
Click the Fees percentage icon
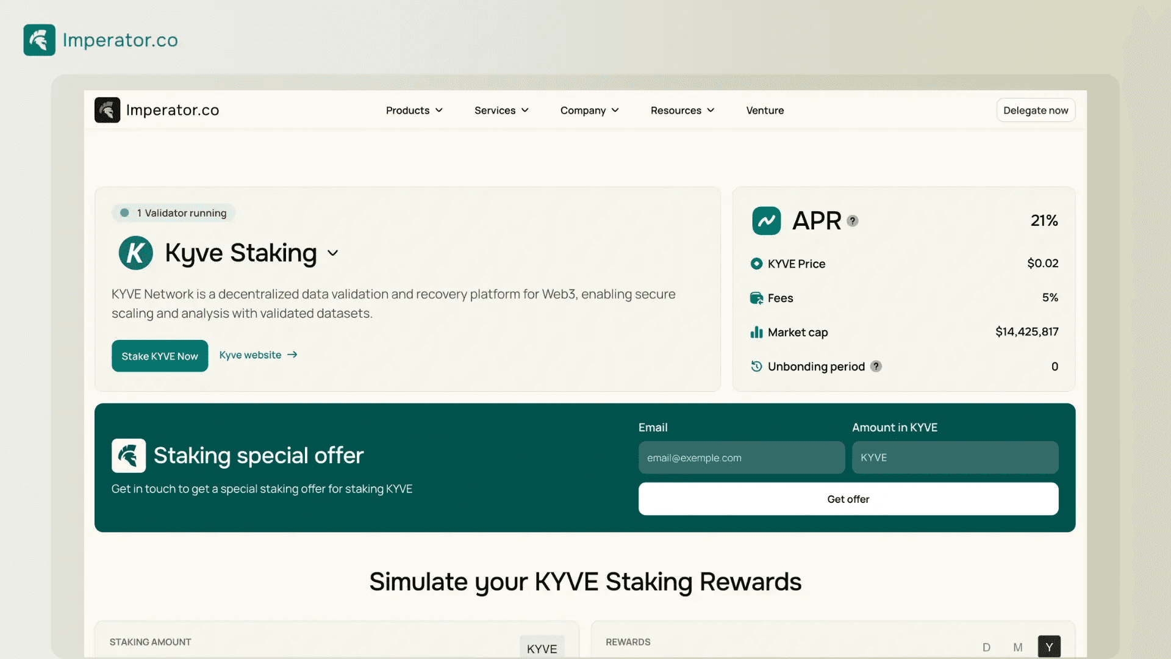pyautogui.click(x=756, y=298)
